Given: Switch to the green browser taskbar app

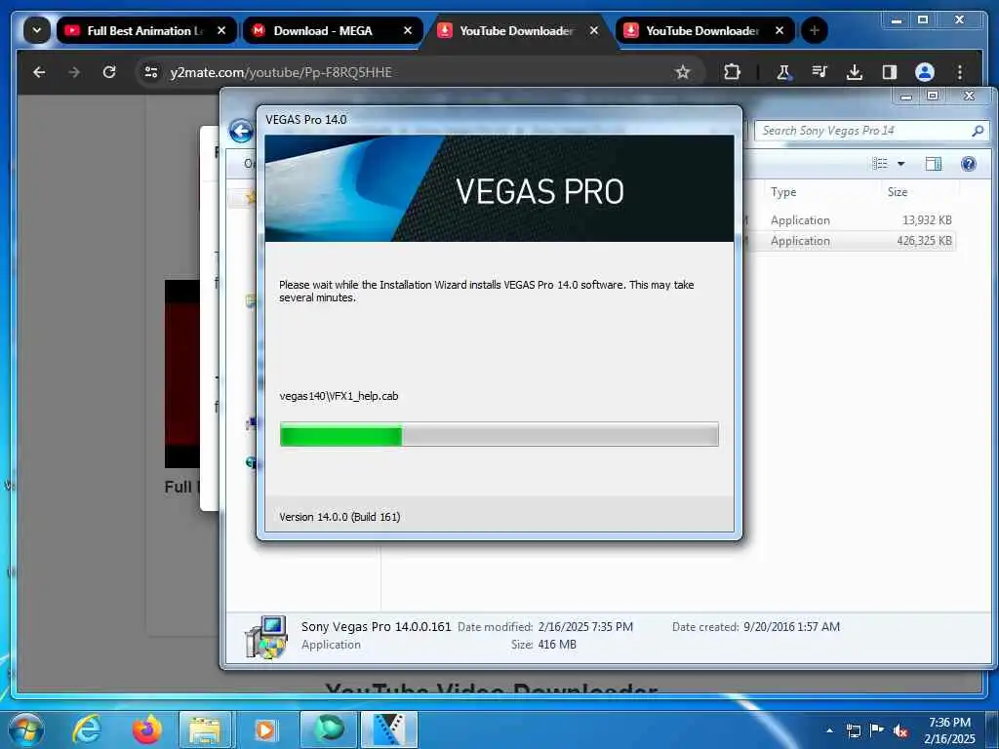Looking at the screenshot, I should click(328, 729).
